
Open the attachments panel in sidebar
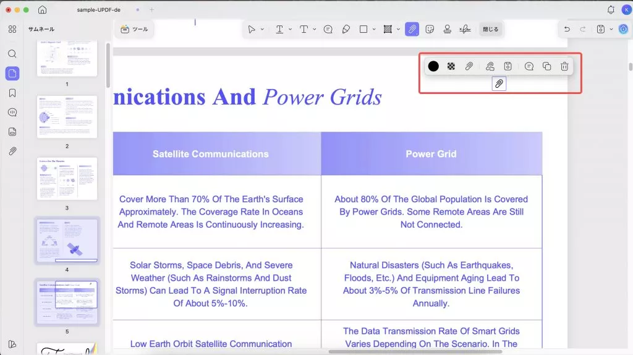coord(12,151)
